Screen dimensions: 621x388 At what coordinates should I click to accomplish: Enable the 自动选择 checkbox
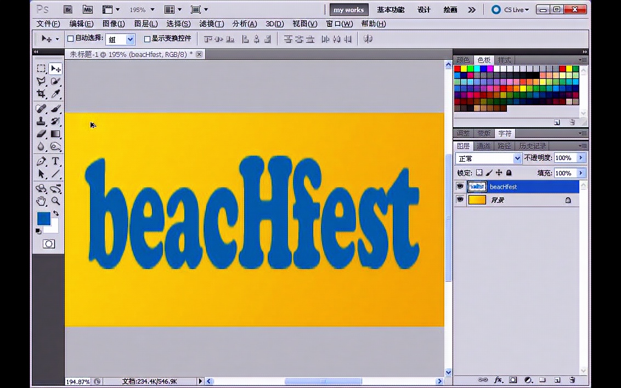coord(70,38)
